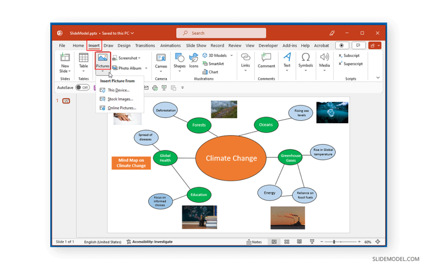437x270 pixels.
Task: Toggle AutoSave switch
Action: (x=82, y=88)
